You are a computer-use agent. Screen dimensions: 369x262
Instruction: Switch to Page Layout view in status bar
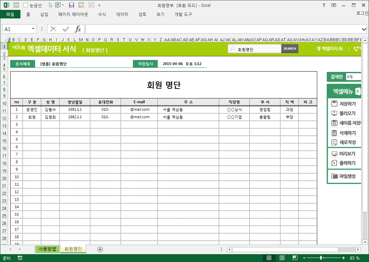(x=282, y=258)
